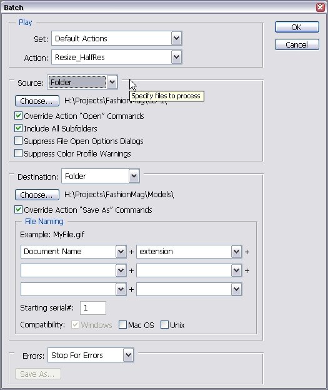The height and width of the screenshot is (390, 328).
Task: Enable Mac OS compatibility checkbox
Action: (122, 325)
